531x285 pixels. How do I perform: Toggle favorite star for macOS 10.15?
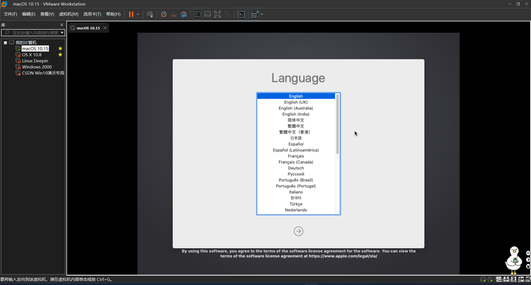(x=60, y=49)
